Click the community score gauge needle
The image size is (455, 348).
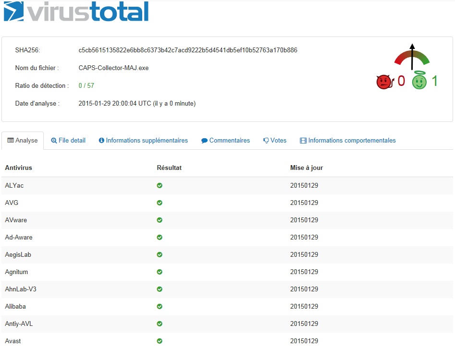(412, 57)
